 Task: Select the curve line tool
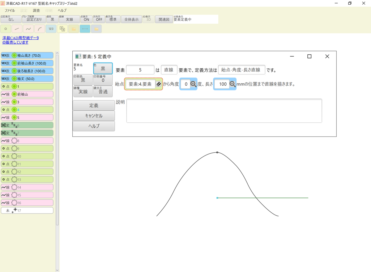click(28, 28)
